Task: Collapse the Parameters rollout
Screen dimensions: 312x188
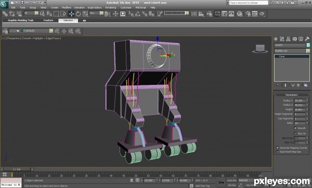Action: click(x=292, y=95)
